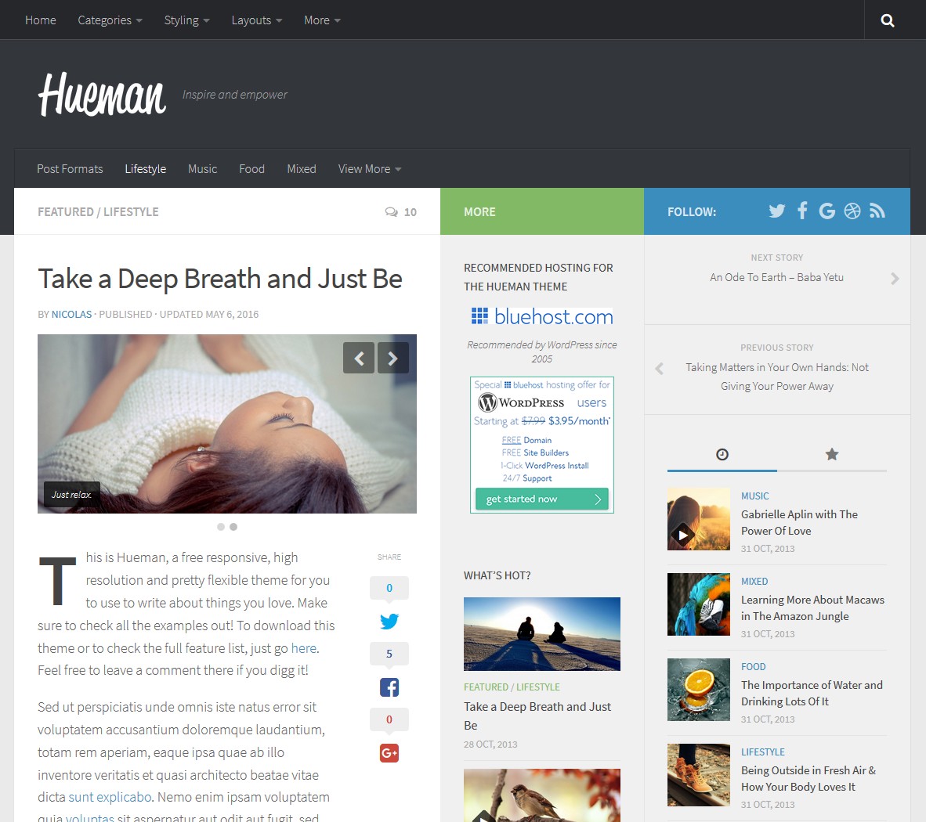
Task: Click the Facebook follow icon
Action: tap(802, 211)
